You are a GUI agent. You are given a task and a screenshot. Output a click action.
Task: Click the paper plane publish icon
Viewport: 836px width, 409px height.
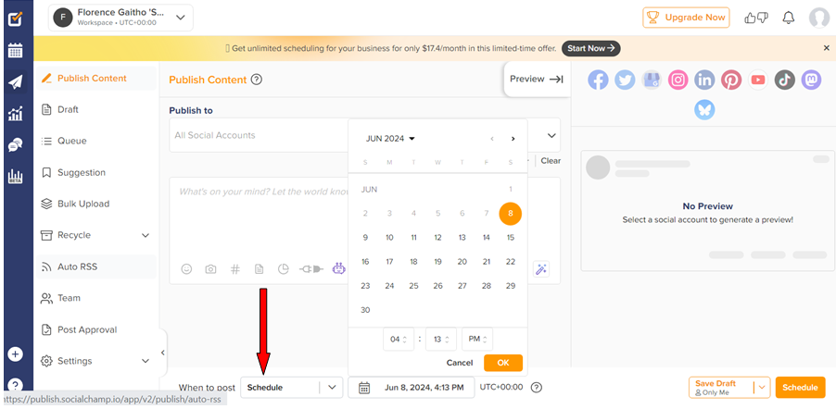[16, 82]
